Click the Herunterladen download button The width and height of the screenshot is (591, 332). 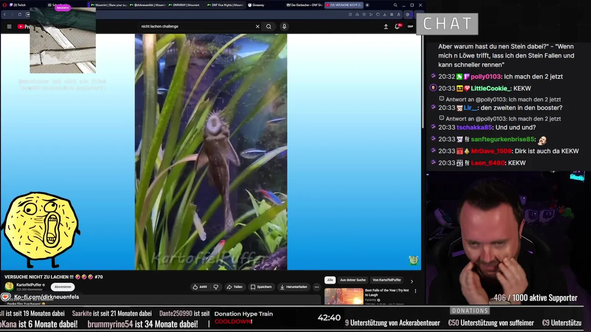pos(293,287)
